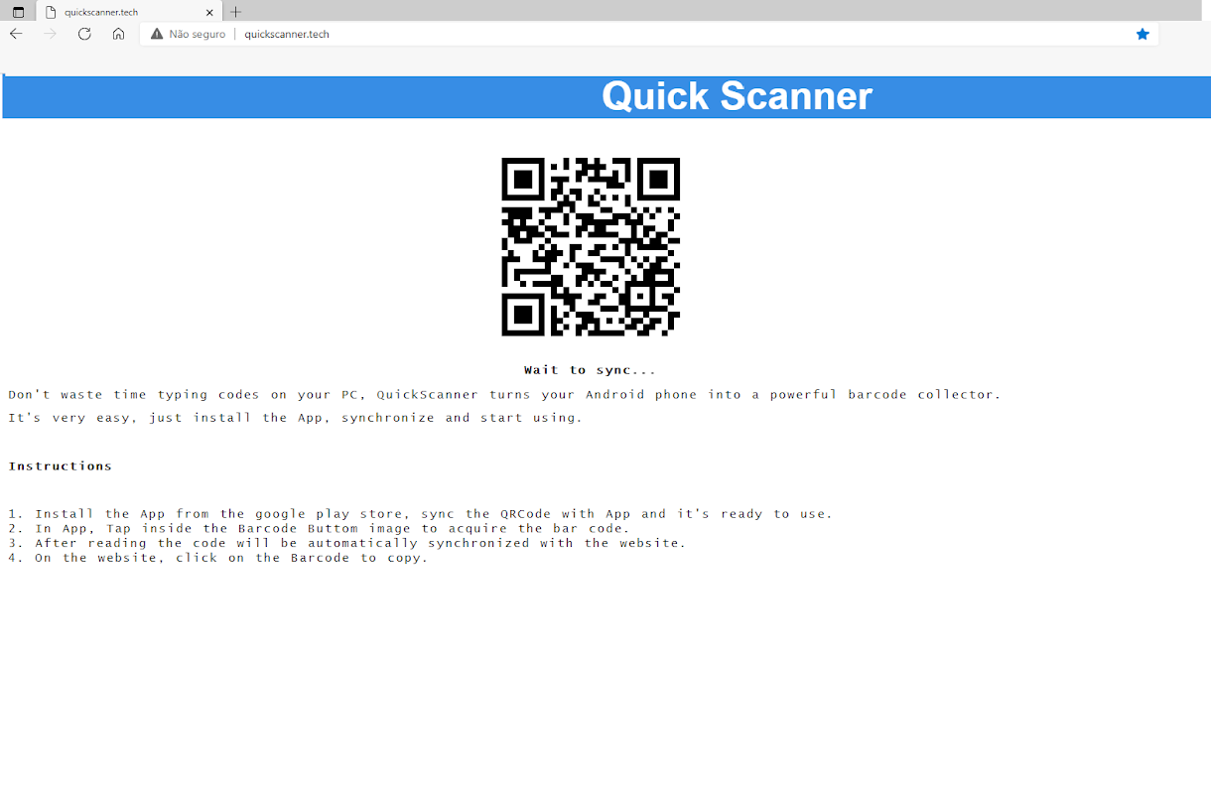Go to the browser home icon
Image resolution: width=1211 pixels, height=794 pixels.
[x=118, y=34]
